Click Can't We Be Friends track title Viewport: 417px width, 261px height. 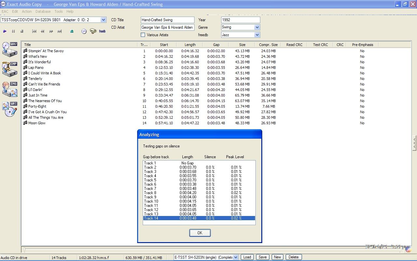coord(44,84)
